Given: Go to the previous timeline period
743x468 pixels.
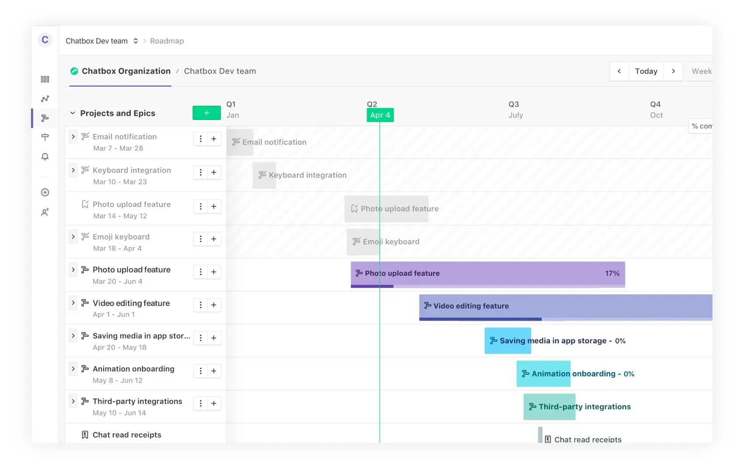Looking at the screenshot, I should 619,71.
